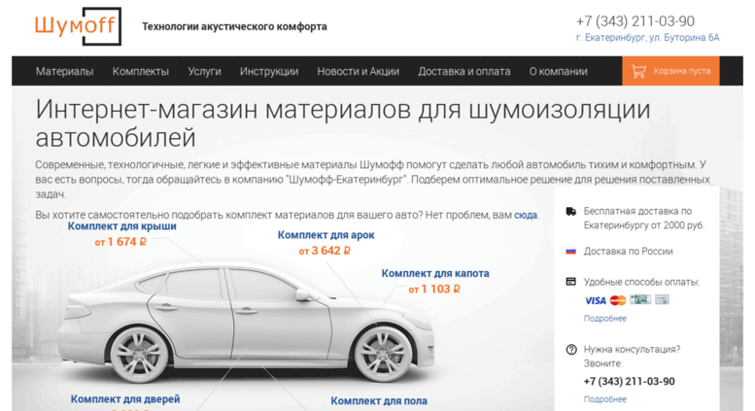Open the Корзина пуста cart button
The width and height of the screenshot is (755, 411).
pyautogui.click(x=670, y=71)
